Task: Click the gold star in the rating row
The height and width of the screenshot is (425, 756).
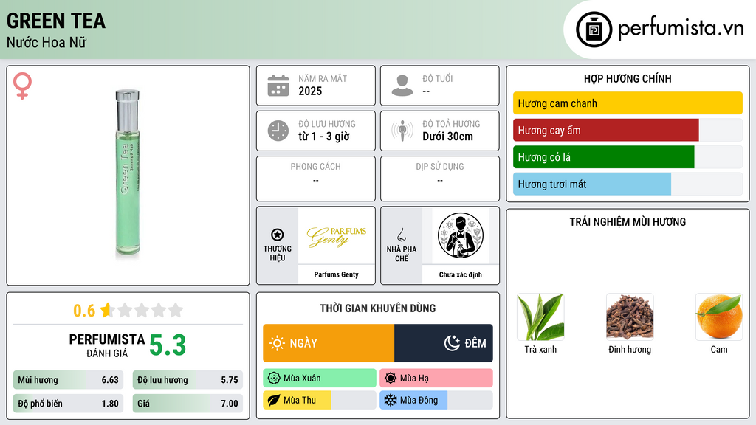Action: [x=106, y=310]
